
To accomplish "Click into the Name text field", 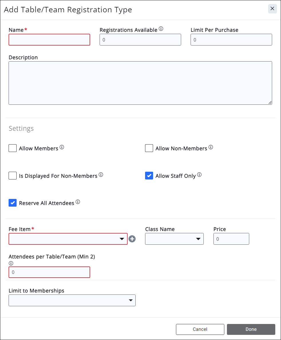I will (x=49, y=40).
